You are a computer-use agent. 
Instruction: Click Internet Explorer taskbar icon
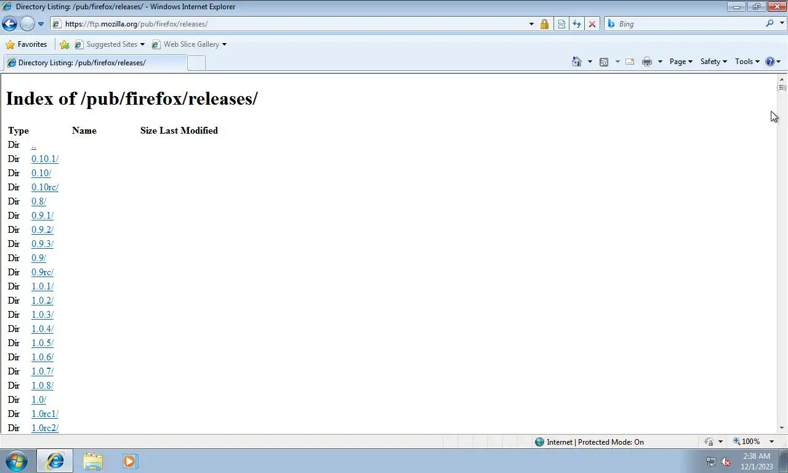(55, 461)
